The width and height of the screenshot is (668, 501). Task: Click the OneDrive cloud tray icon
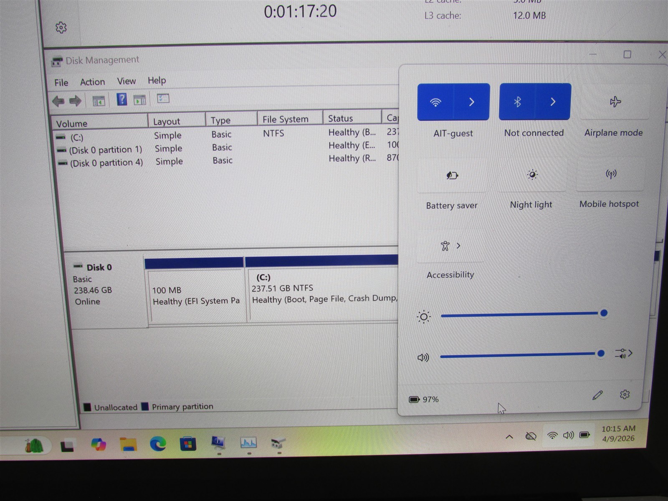pos(531,436)
